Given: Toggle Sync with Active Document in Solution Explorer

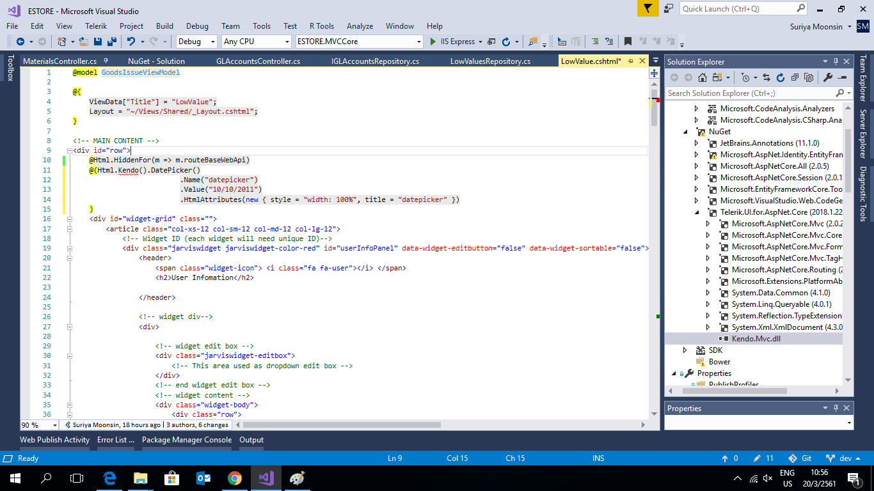Looking at the screenshot, I should click(x=767, y=77).
